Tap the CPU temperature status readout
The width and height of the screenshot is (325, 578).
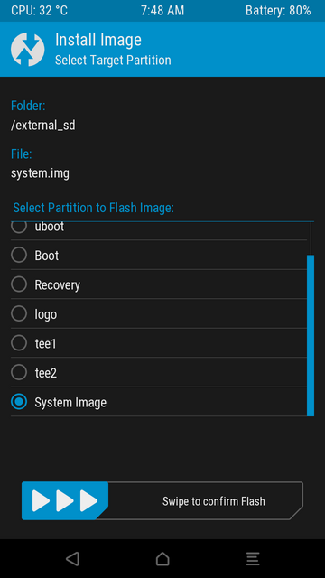[x=39, y=11]
